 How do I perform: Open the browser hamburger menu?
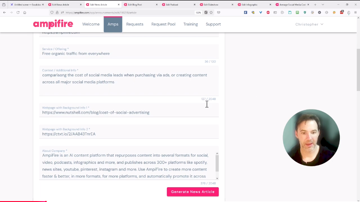[x=355, y=13]
